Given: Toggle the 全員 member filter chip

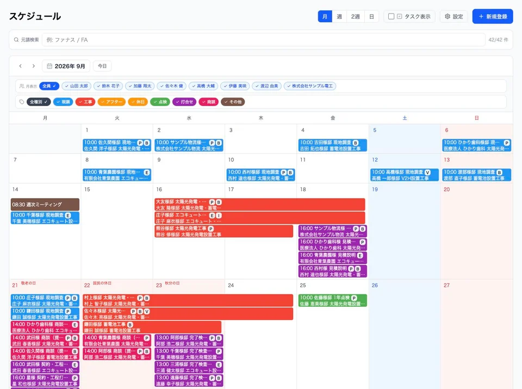Looking at the screenshot, I should pos(49,86).
